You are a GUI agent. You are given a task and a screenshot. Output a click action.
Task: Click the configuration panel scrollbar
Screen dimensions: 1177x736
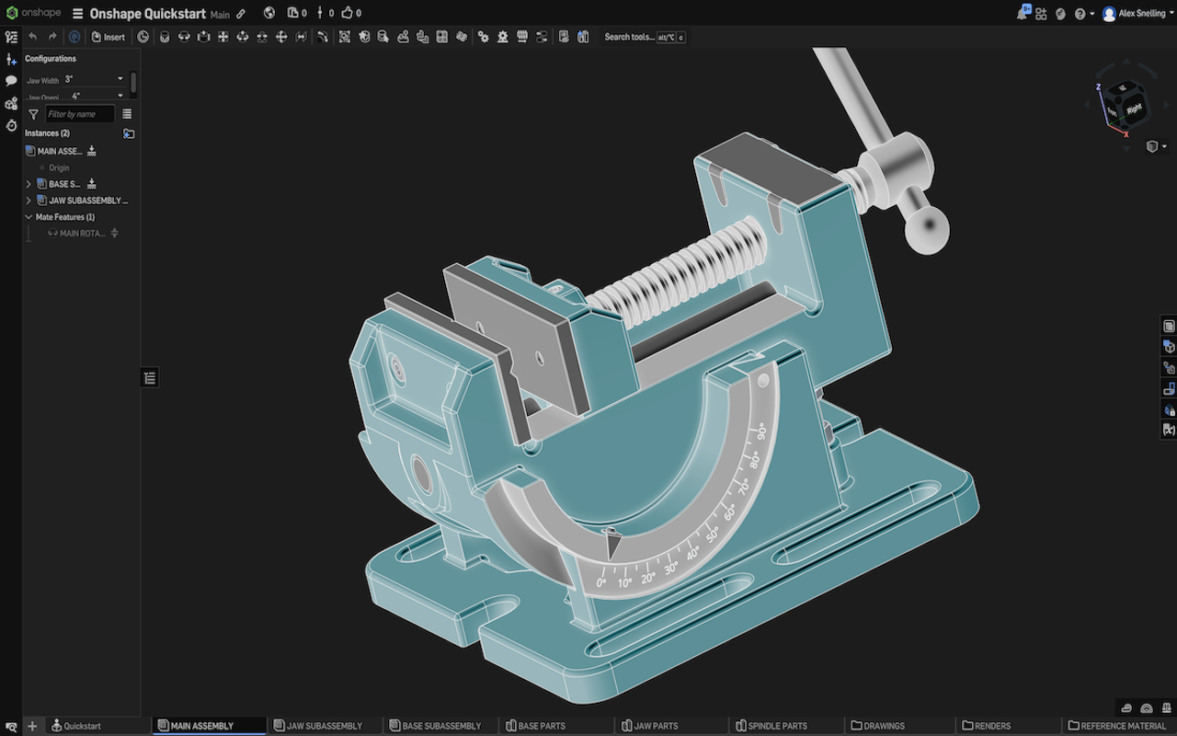[134, 83]
